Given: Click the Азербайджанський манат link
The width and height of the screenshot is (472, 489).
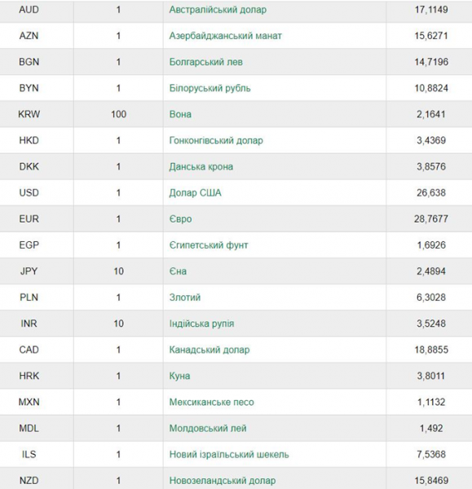Looking at the screenshot, I should (225, 36).
